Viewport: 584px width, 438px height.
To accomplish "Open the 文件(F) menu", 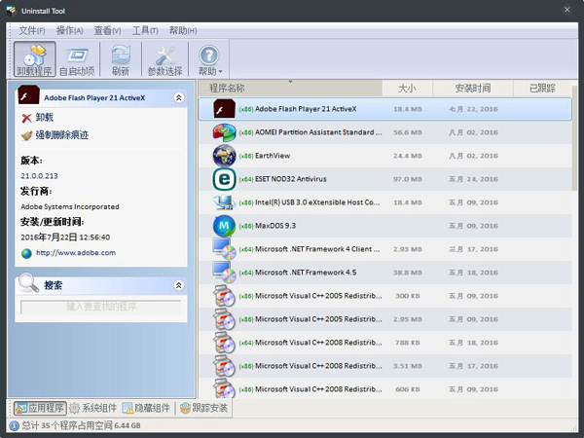I will [32, 30].
